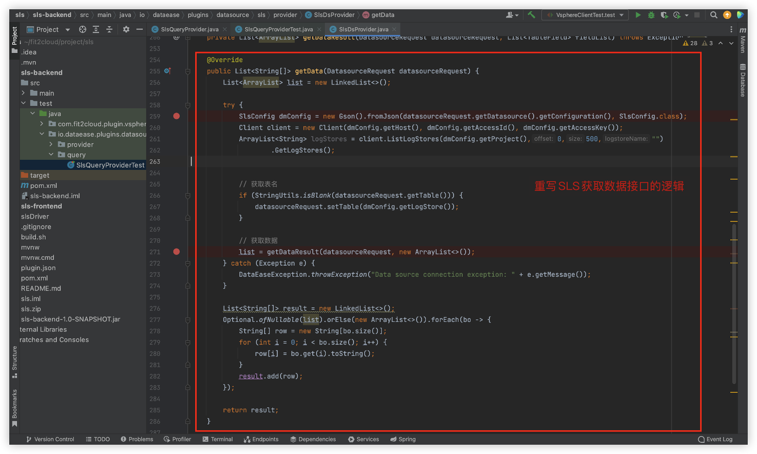Open the Bookmarks tool window
Image resolution: width=757 pixels, height=454 pixels.
14,408
